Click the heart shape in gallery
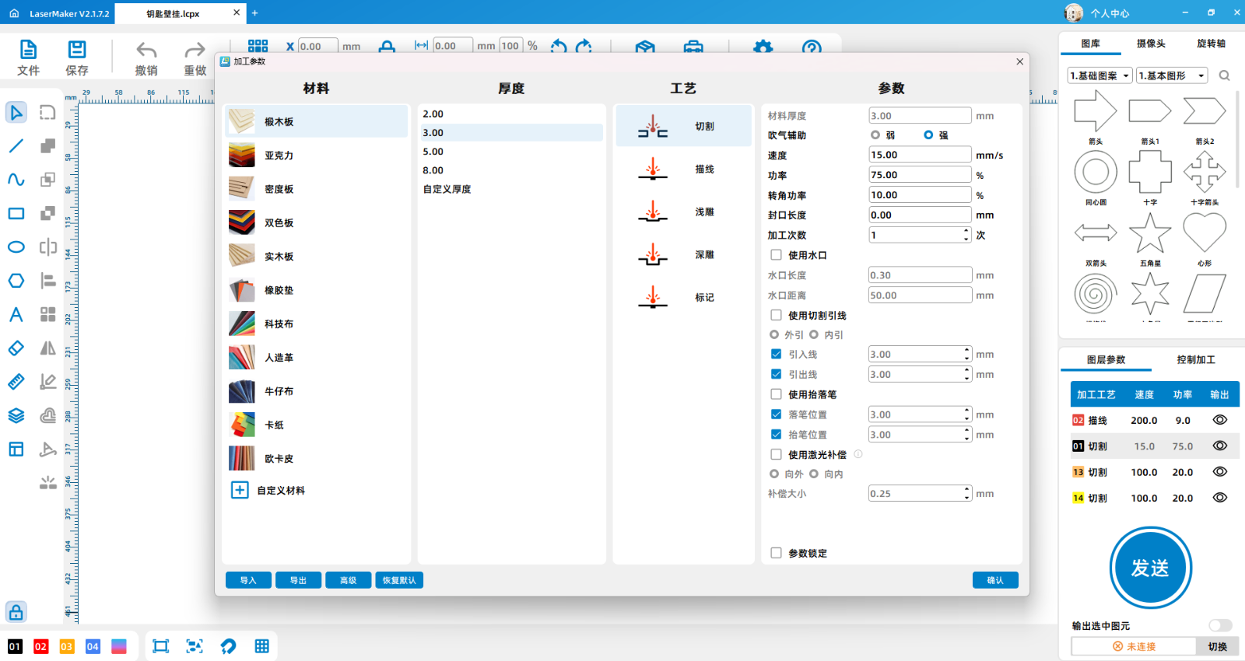This screenshot has height=661, width=1245. pos(1204,233)
